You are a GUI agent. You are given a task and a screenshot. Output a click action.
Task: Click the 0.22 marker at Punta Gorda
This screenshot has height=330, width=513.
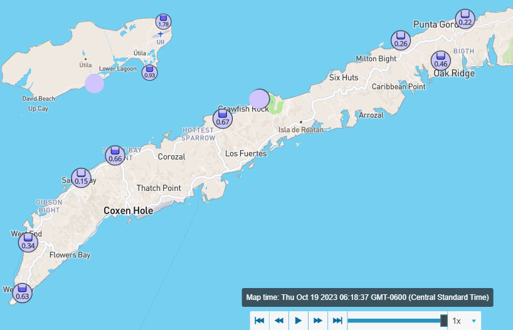coord(465,18)
